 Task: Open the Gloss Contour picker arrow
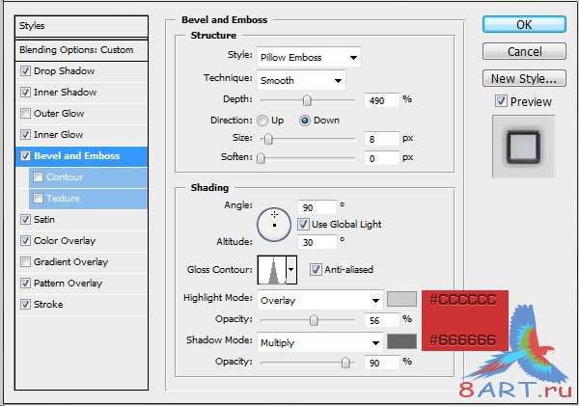click(x=291, y=271)
